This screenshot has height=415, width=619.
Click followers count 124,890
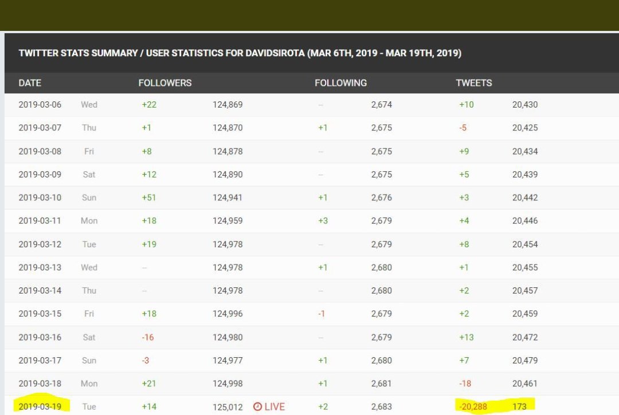pos(228,174)
